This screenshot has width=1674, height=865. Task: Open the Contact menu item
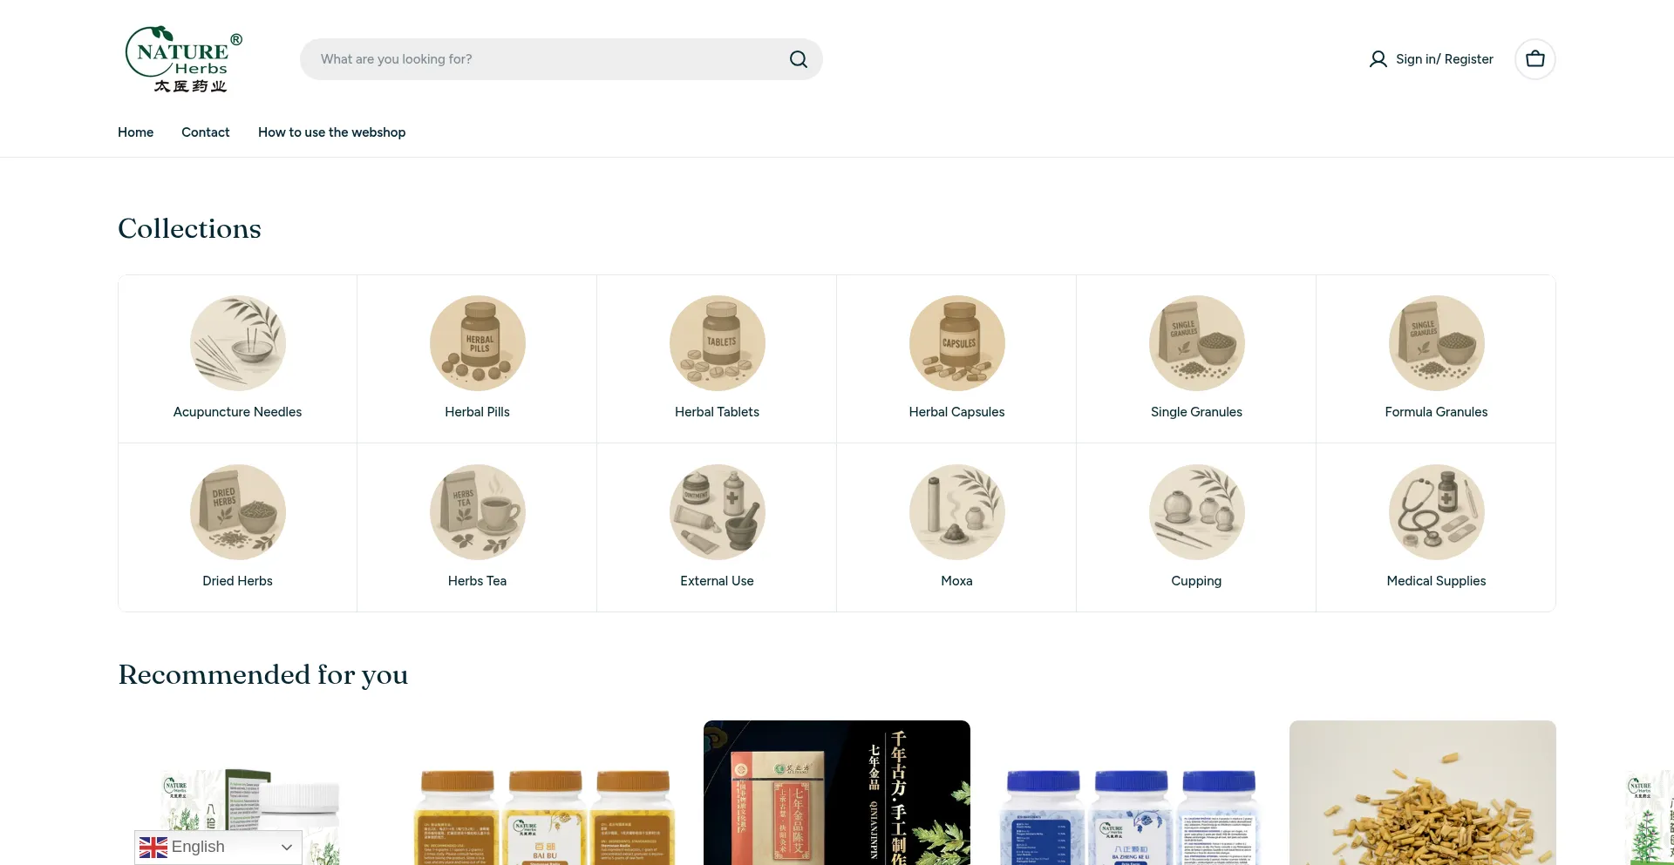[205, 132]
